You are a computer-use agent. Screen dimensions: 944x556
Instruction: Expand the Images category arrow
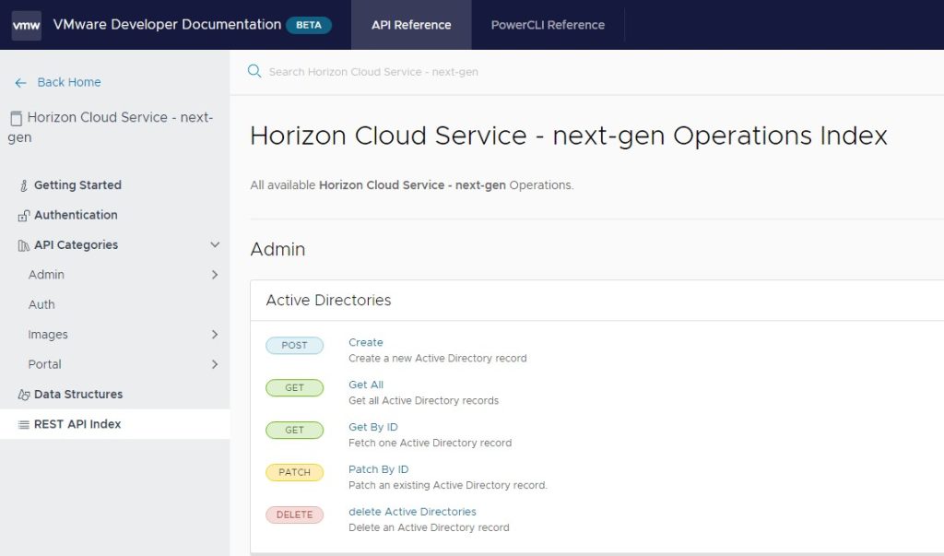[215, 335]
